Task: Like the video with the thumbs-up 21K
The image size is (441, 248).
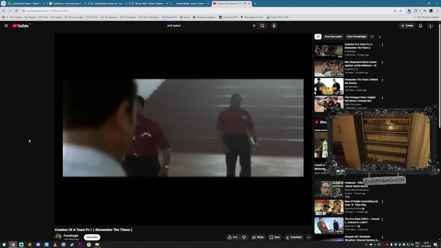Action: [233, 237]
